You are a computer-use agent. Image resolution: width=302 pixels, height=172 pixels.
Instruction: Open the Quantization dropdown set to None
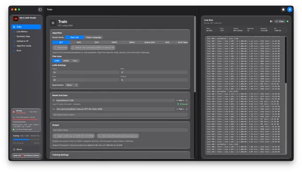[72, 85]
